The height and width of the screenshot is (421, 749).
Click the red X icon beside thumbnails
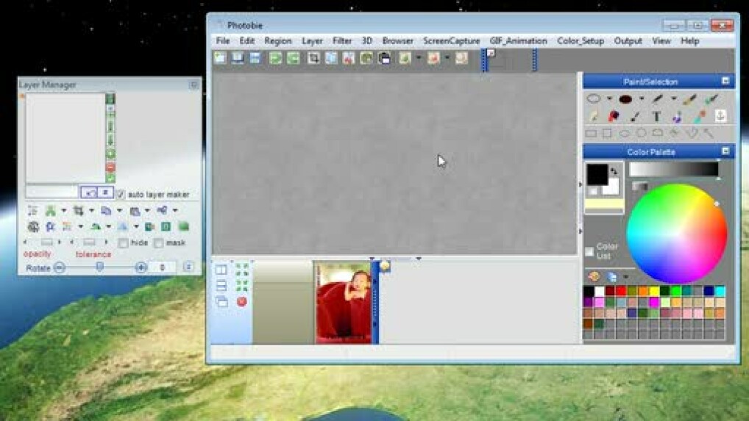point(241,301)
